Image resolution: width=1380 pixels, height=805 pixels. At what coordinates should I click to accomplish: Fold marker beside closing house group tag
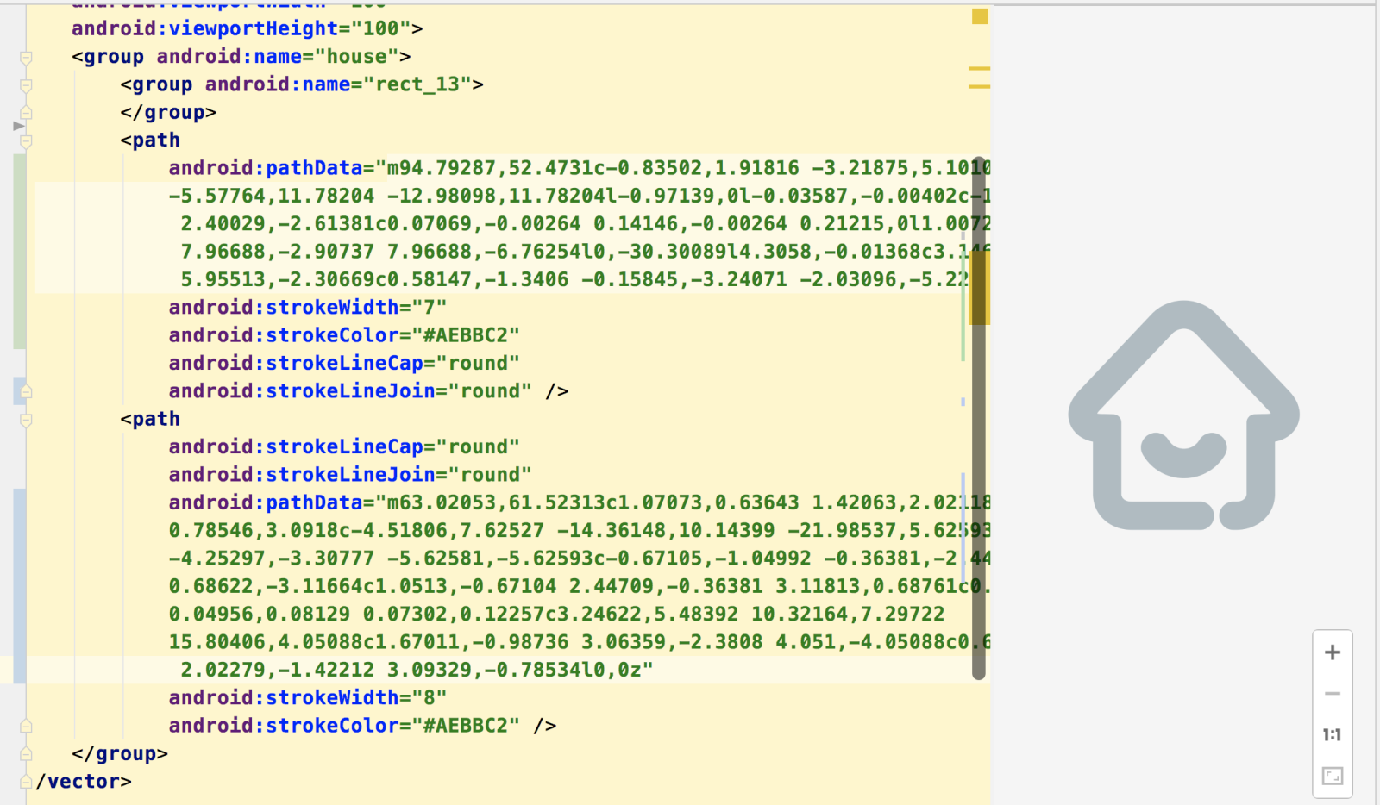pos(26,754)
